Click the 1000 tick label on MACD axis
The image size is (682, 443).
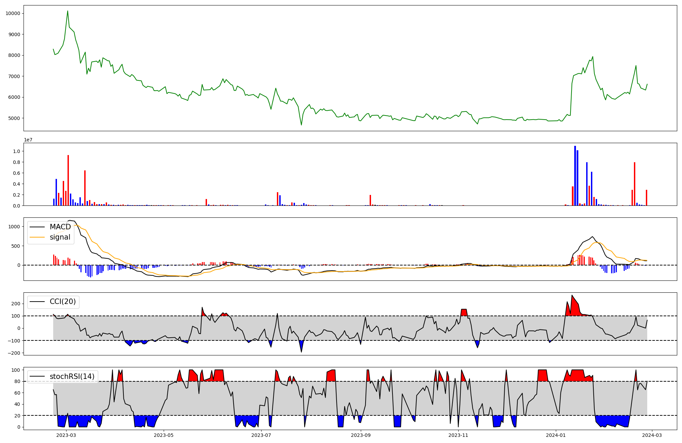click(x=14, y=227)
